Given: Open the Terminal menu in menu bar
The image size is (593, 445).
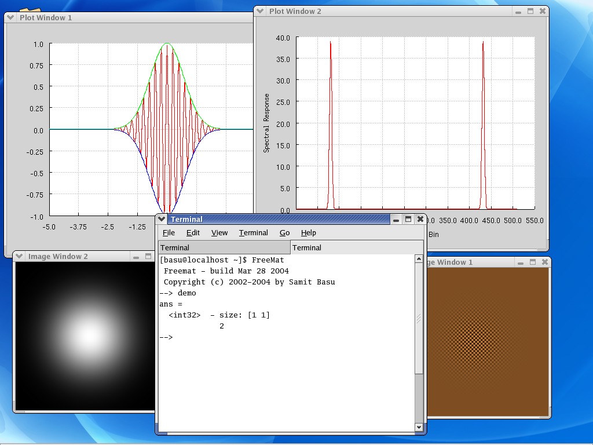Looking at the screenshot, I should click(254, 233).
